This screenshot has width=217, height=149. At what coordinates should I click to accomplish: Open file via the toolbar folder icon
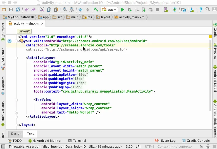4,10
